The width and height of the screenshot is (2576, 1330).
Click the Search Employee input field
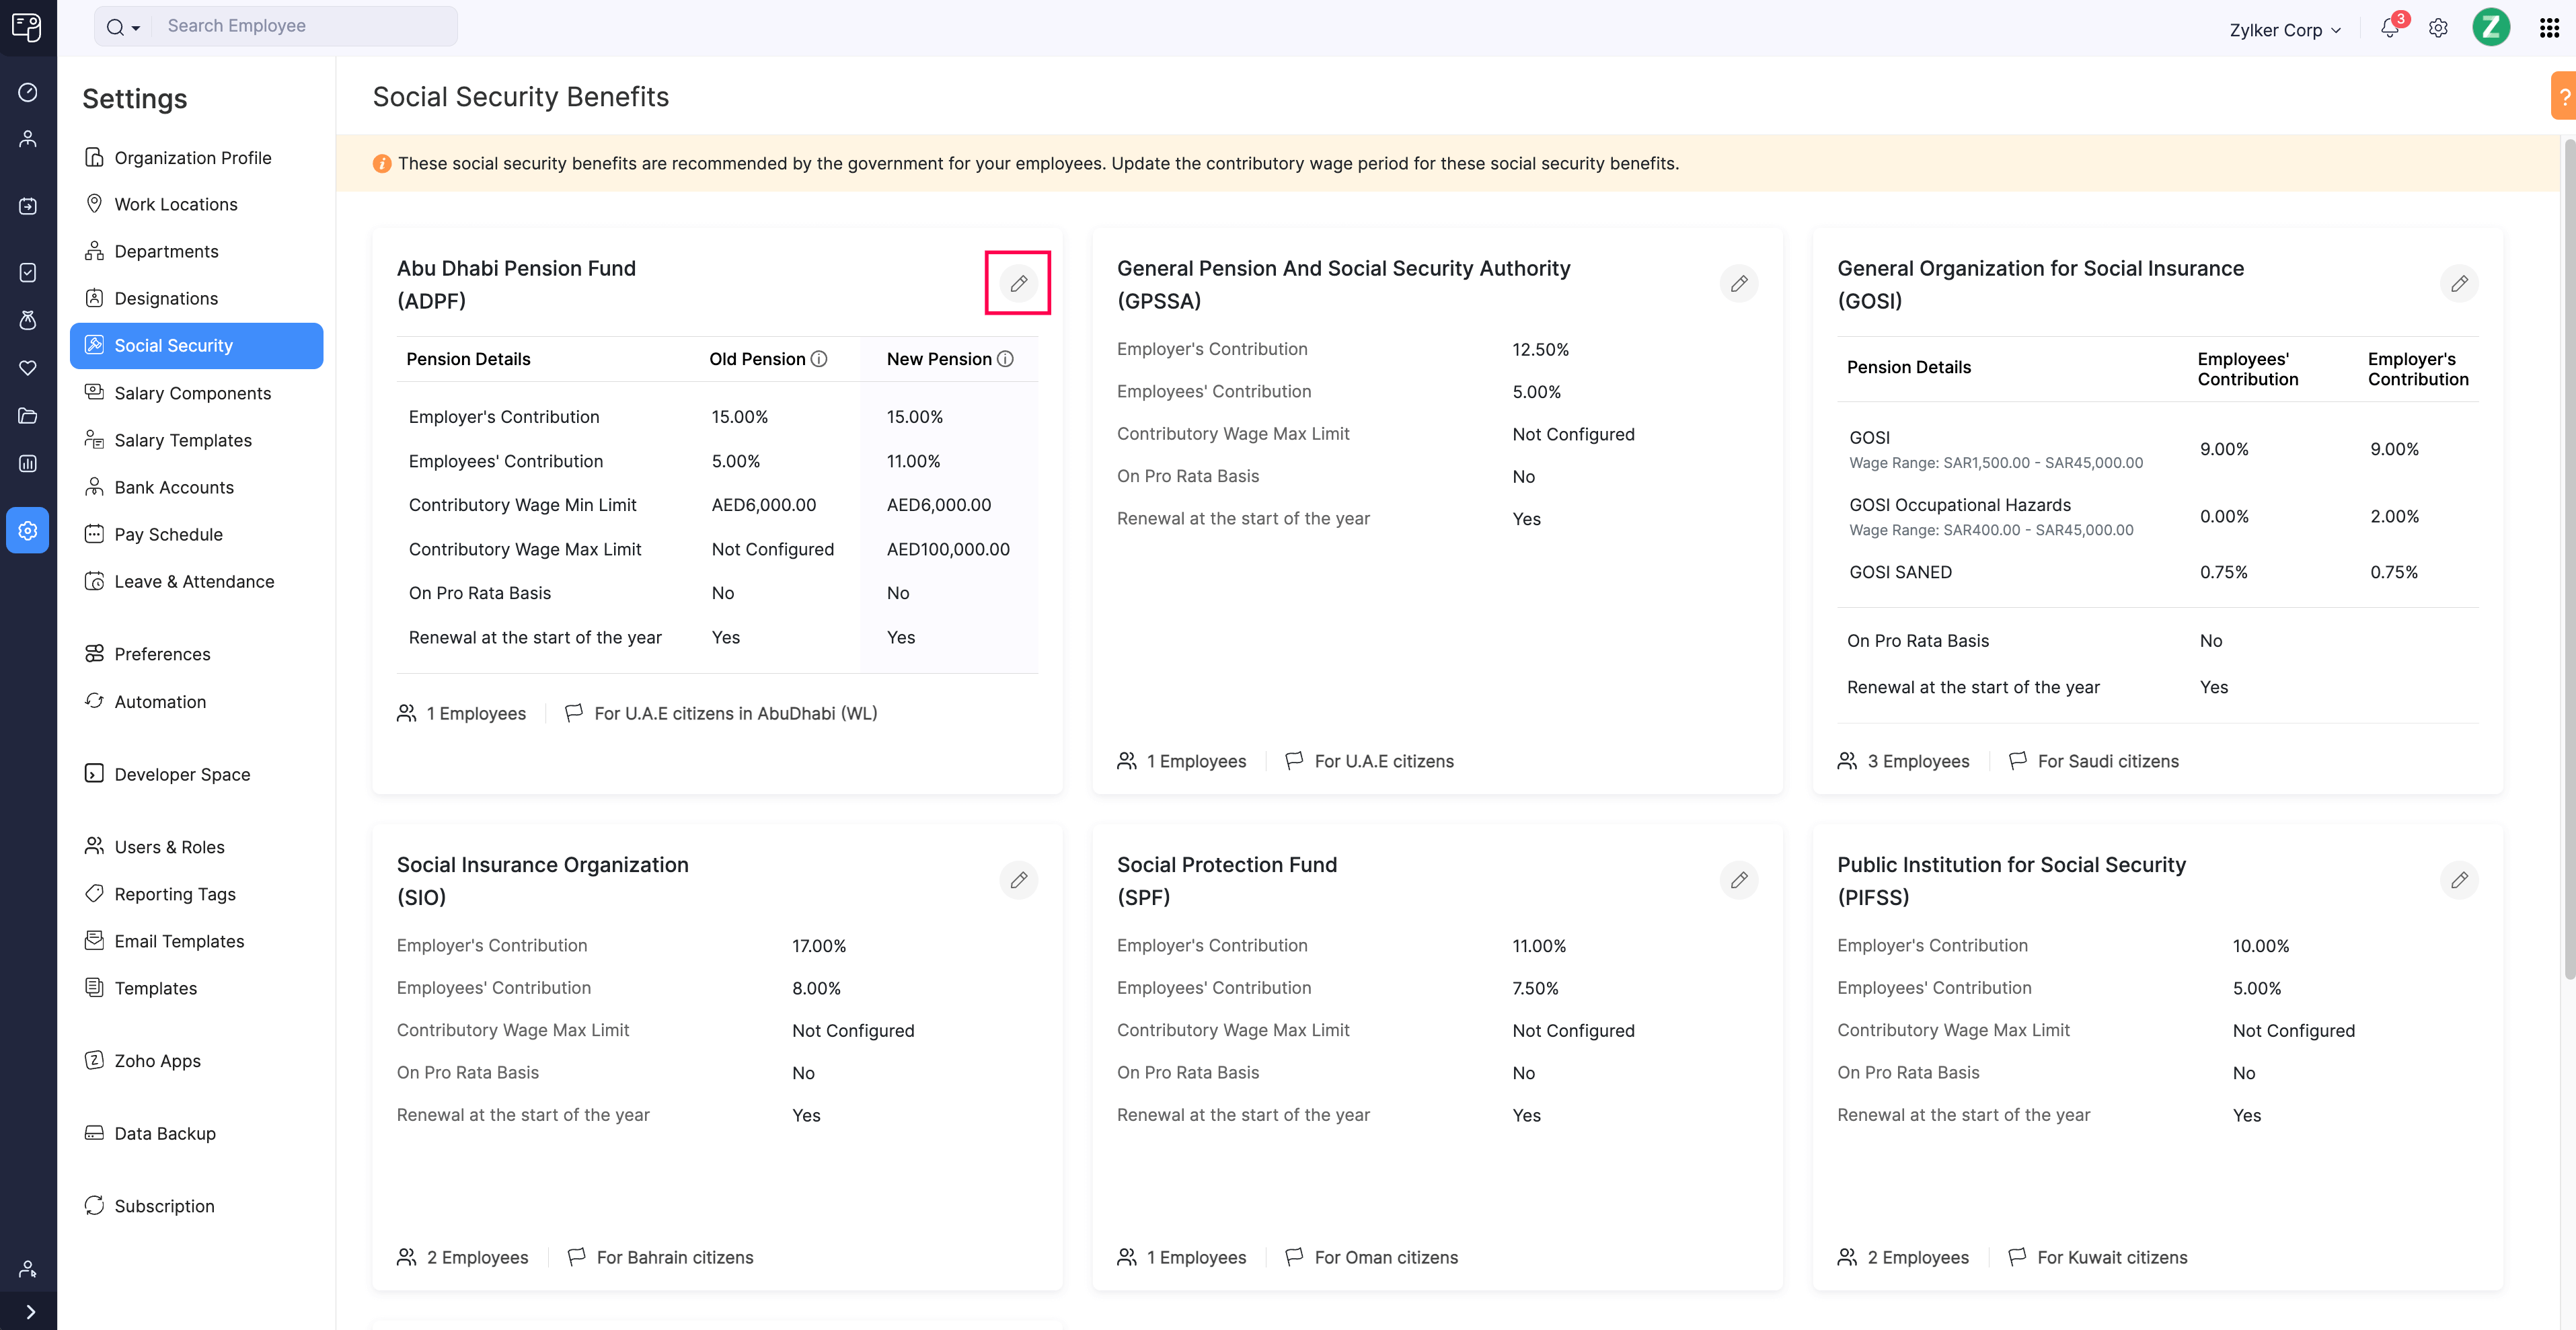[x=300, y=26]
